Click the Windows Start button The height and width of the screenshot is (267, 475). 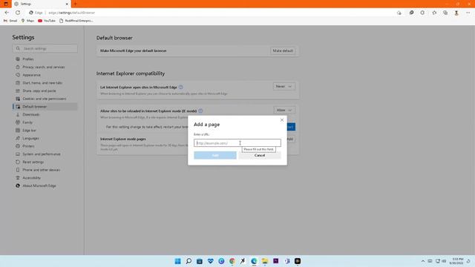coord(178,261)
